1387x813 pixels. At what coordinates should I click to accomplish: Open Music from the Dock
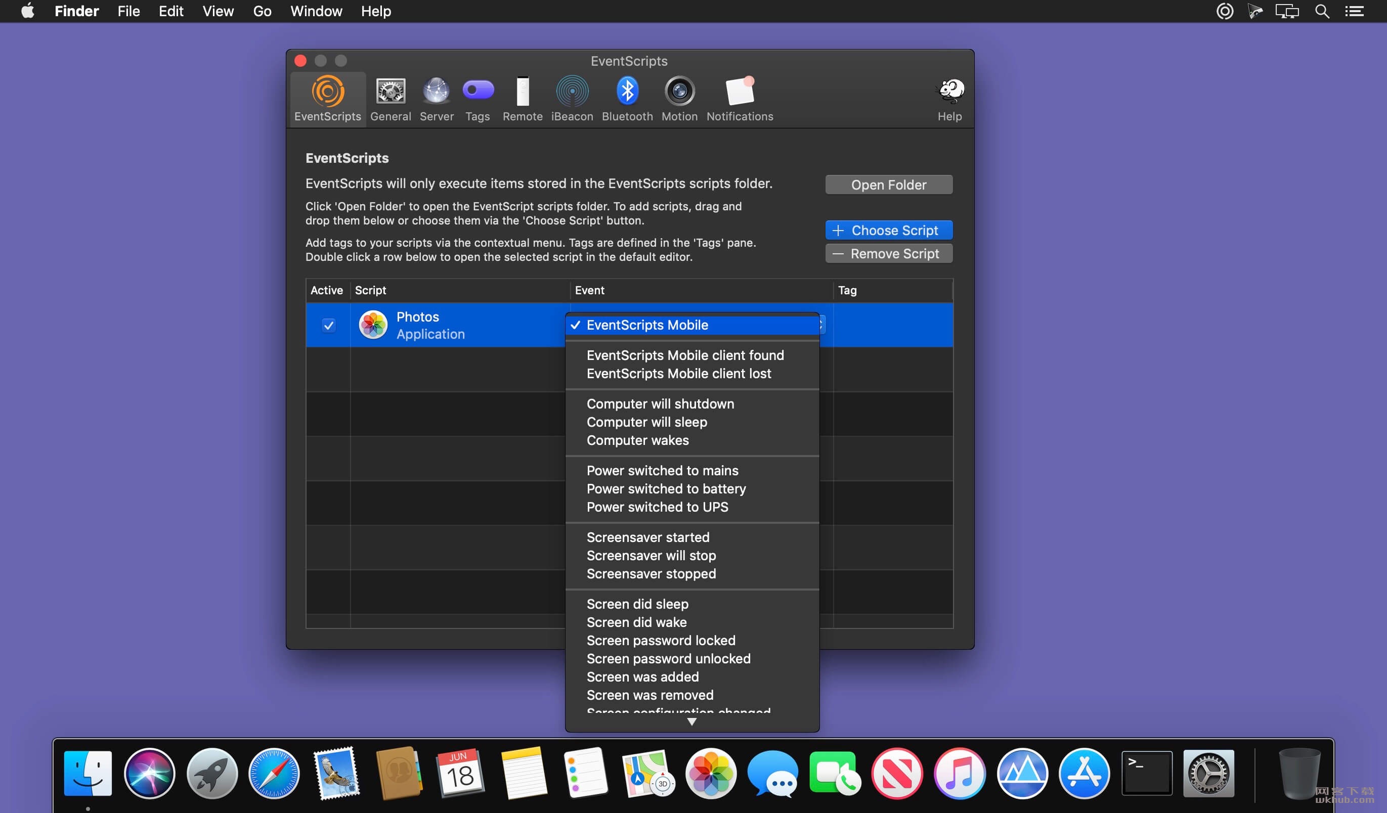pos(960,773)
